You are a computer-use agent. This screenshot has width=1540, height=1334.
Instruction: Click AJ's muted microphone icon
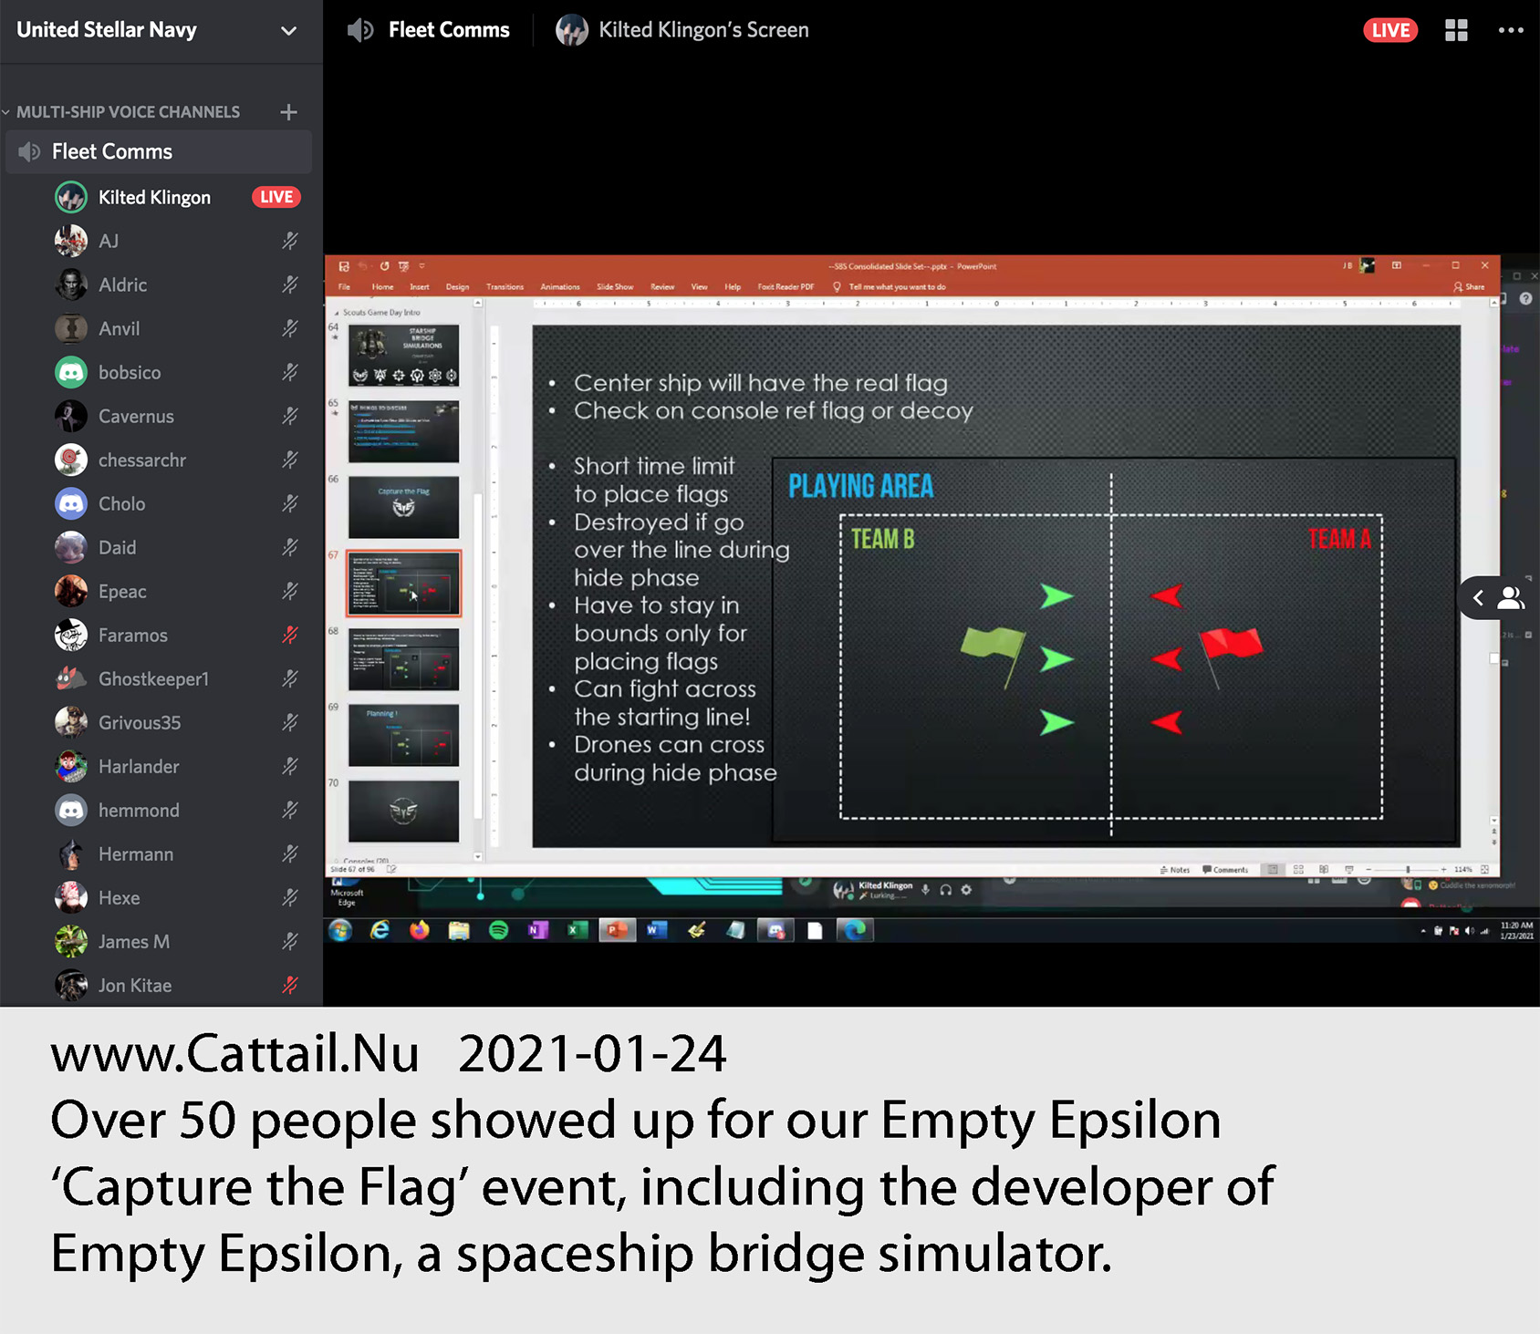pyautogui.click(x=290, y=241)
